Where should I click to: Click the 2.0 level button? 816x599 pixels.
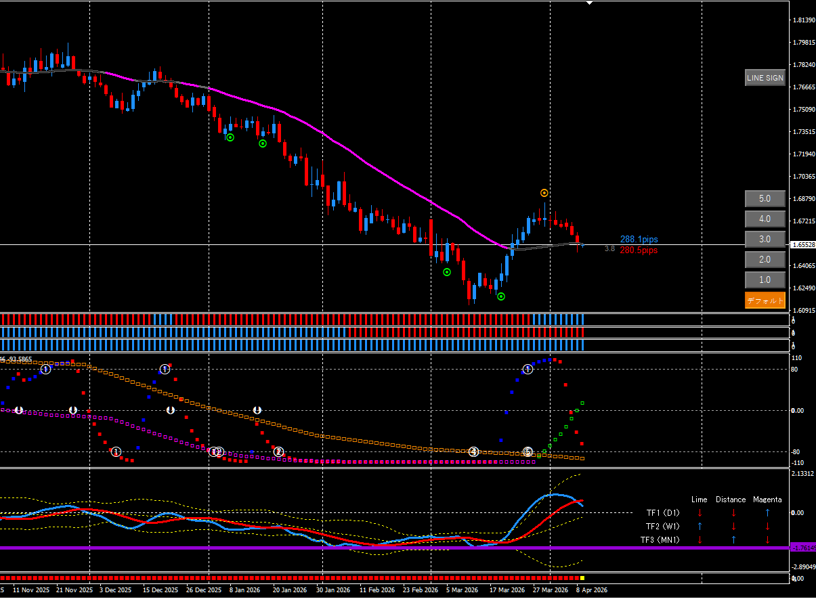click(765, 260)
